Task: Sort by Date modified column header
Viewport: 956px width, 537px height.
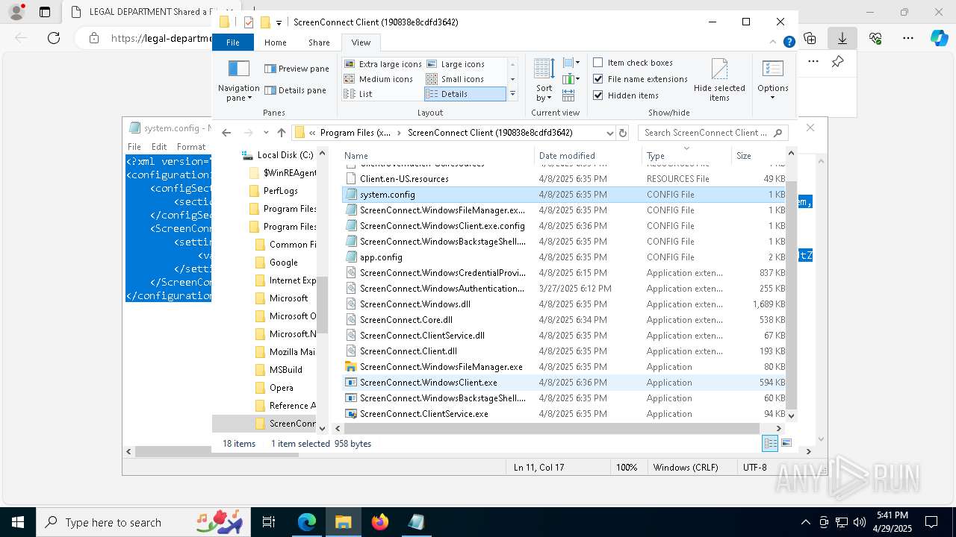Action: [588, 156]
